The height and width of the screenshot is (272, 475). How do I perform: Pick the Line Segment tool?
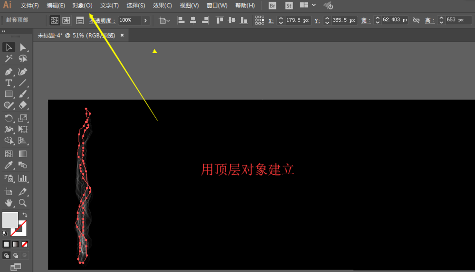tap(23, 83)
